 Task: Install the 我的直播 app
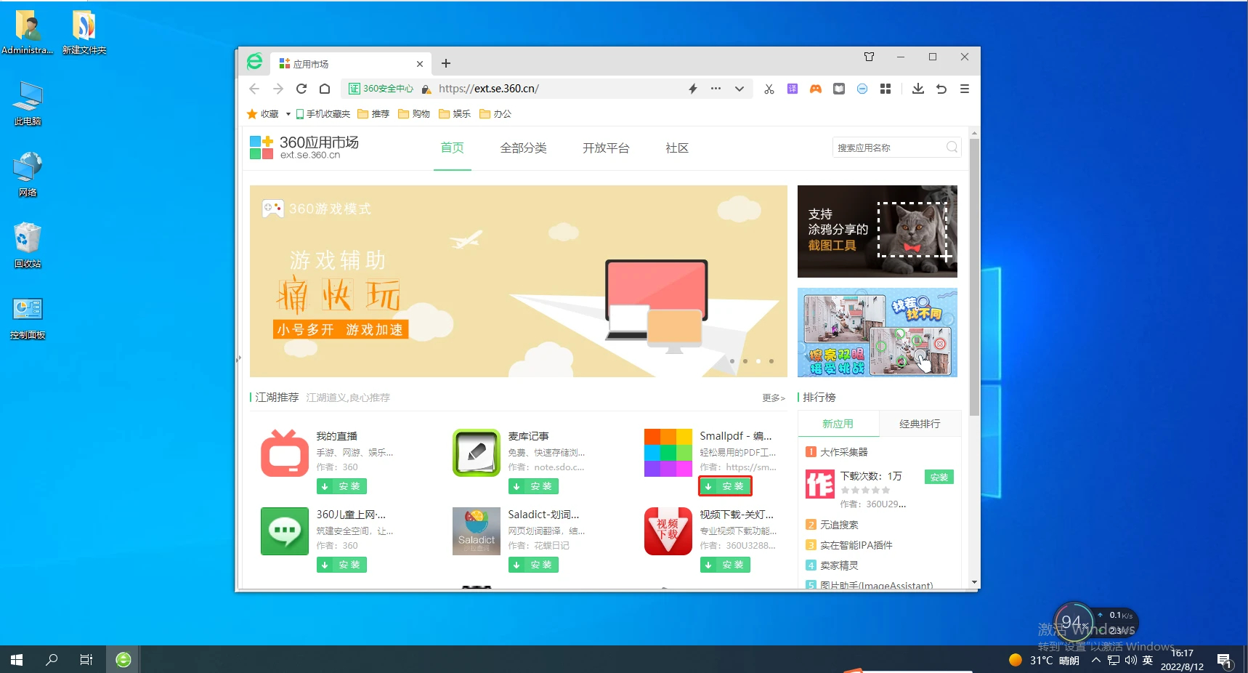(341, 486)
